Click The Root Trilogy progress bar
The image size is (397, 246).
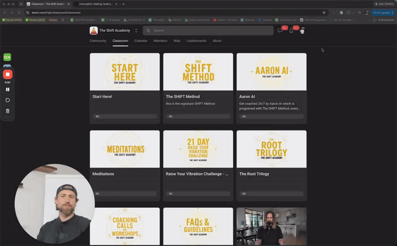click(271, 194)
